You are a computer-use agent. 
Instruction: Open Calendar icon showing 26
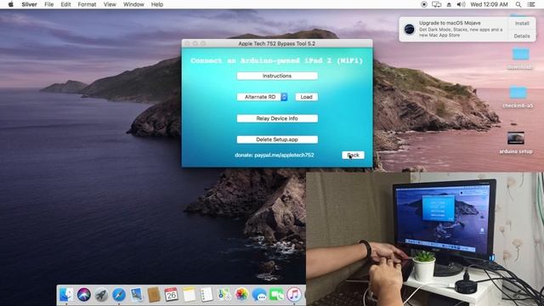point(172,295)
